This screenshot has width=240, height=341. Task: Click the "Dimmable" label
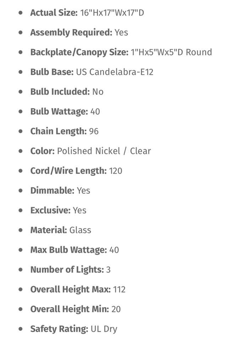52,190
